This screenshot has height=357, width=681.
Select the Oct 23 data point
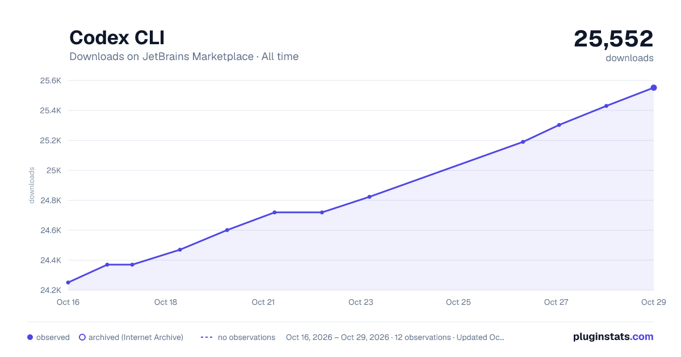pyautogui.click(x=369, y=197)
